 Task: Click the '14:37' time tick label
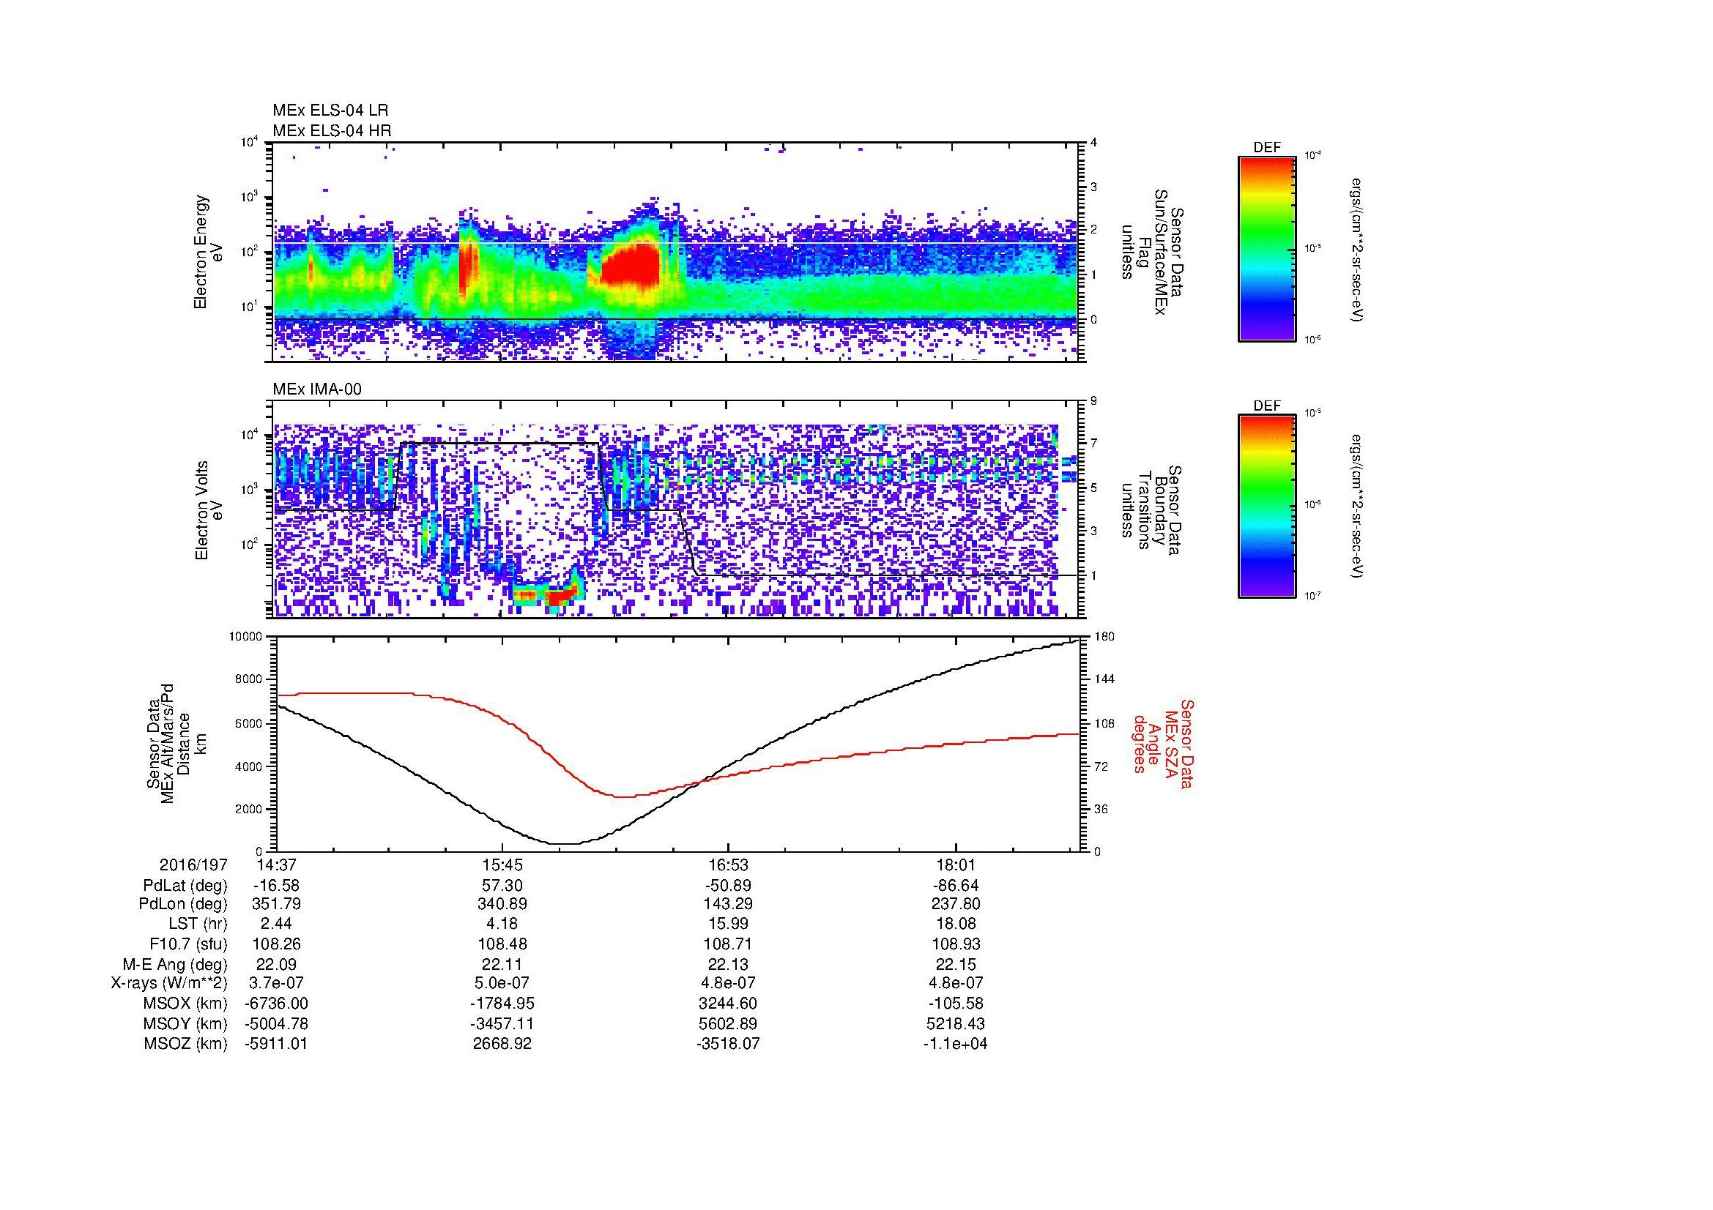tap(276, 865)
